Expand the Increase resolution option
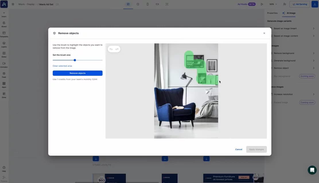 tap(293, 94)
